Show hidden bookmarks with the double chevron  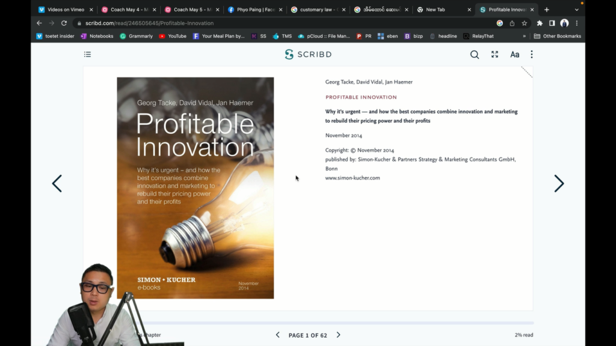coord(524,36)
